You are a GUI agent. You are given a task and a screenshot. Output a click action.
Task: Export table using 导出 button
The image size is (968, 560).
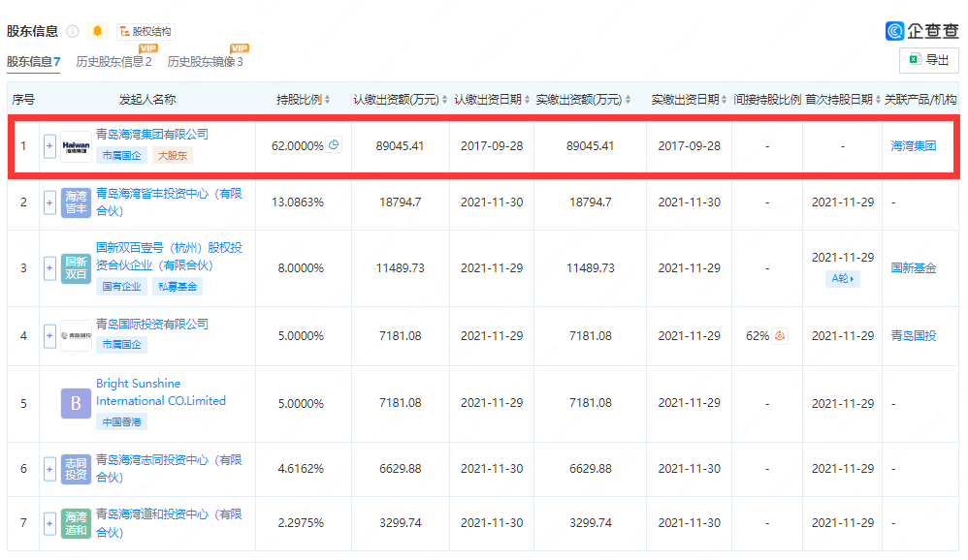928,60
